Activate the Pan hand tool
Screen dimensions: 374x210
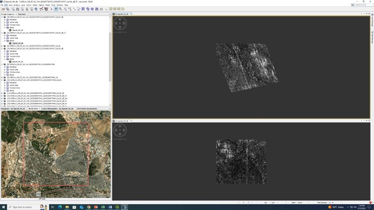pyautogui.click(x=56, y=9)
